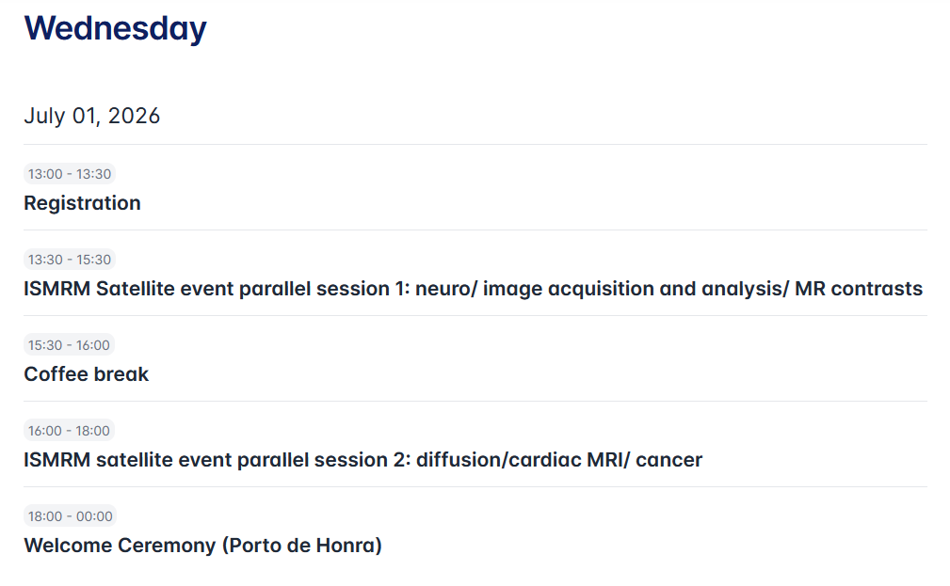Open the Registration agenda item

[x=82, y=203]
